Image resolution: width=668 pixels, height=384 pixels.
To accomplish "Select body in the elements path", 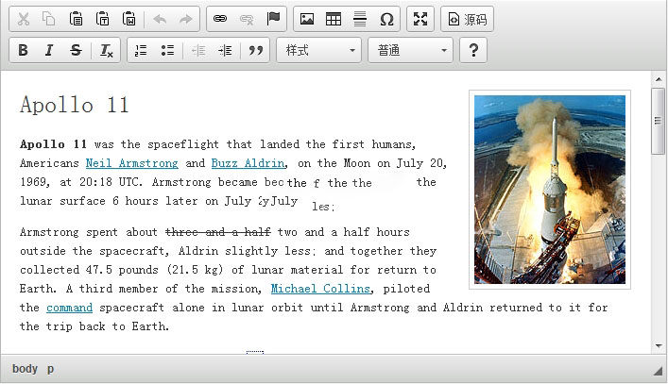I will 25,369.
